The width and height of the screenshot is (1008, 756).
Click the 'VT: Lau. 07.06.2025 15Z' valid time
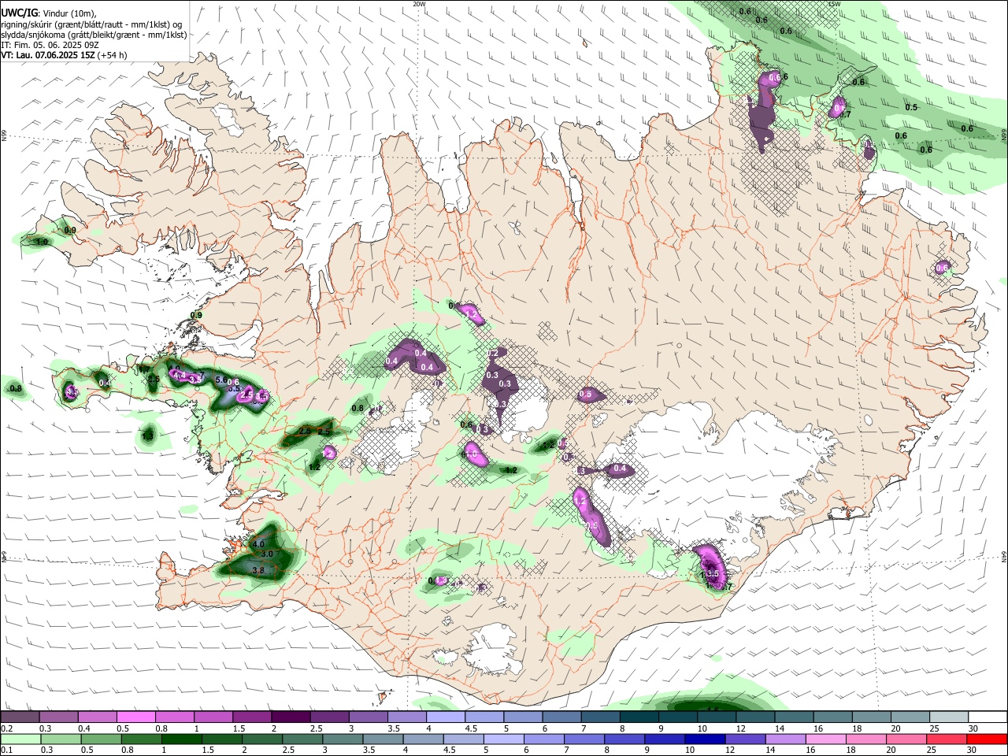click(48, 55)
